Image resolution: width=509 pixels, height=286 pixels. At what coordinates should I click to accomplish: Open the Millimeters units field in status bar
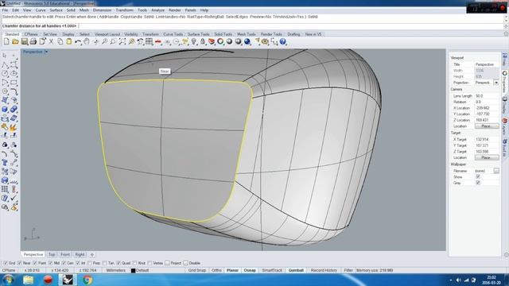[115, 270]
